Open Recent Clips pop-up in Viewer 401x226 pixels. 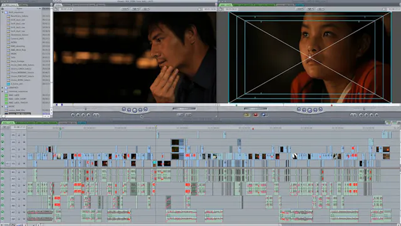coord(180,115)
